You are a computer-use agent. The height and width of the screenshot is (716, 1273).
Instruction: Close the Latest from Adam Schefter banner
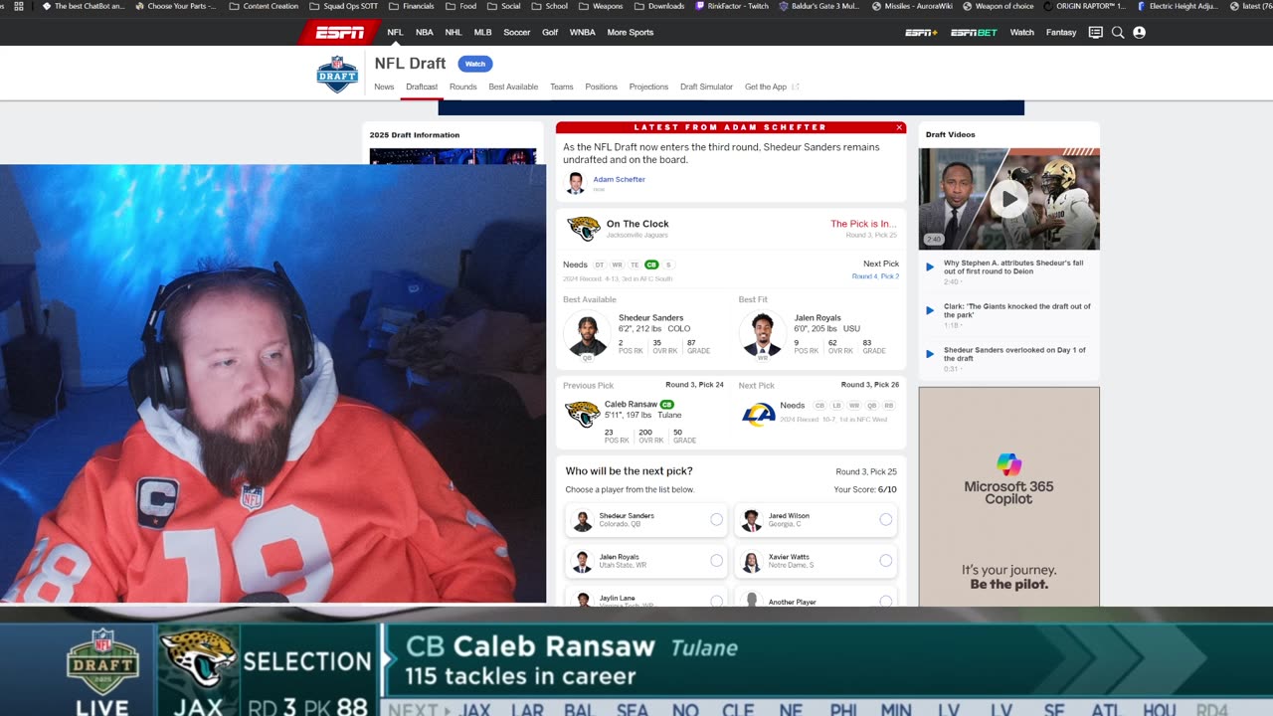(899, 127)
